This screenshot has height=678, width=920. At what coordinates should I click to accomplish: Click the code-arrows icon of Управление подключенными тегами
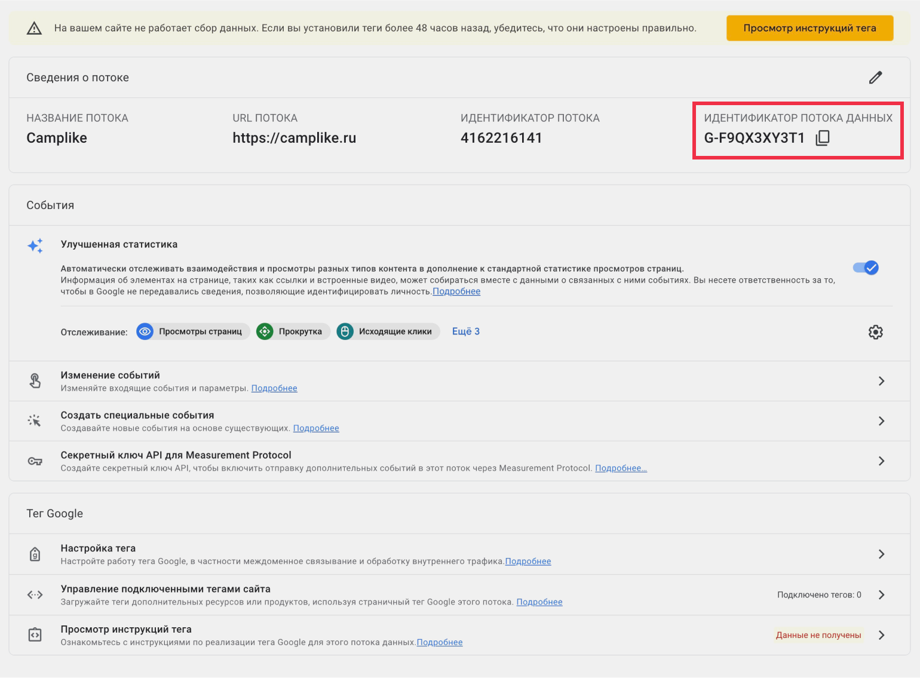click(x=35, y=595)
